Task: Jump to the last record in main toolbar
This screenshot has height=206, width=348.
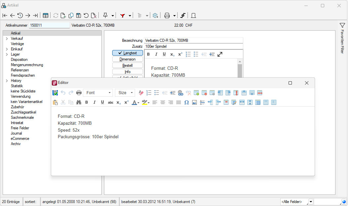Action: pyautogui.click(x=35, y=15)
